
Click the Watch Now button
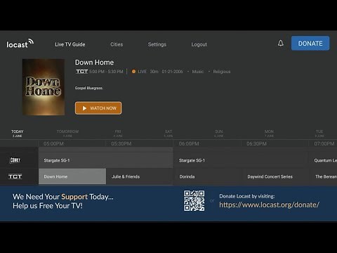click(98, 108)
